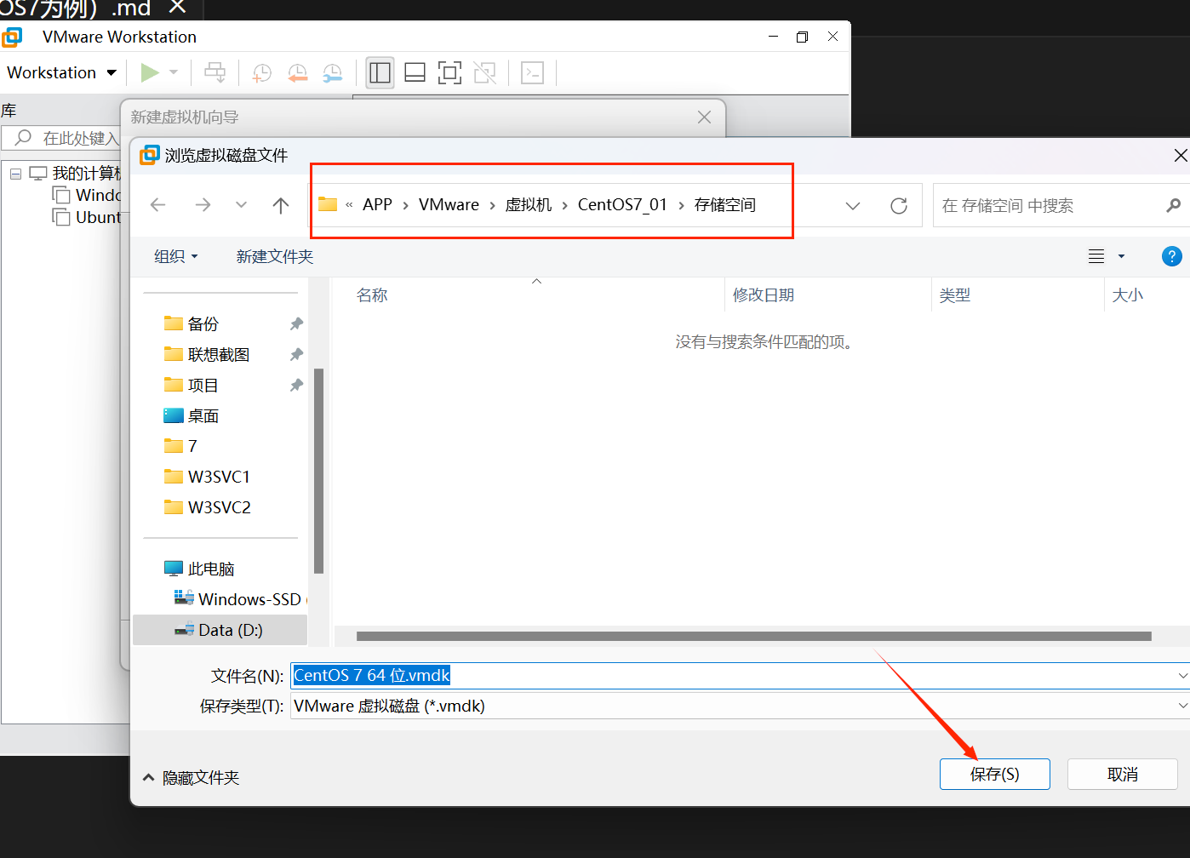Expand the address bar history dropdown

point(853,206)
